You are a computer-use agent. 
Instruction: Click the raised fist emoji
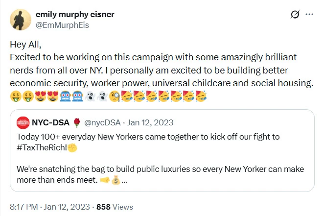click(x=72, y=147)
